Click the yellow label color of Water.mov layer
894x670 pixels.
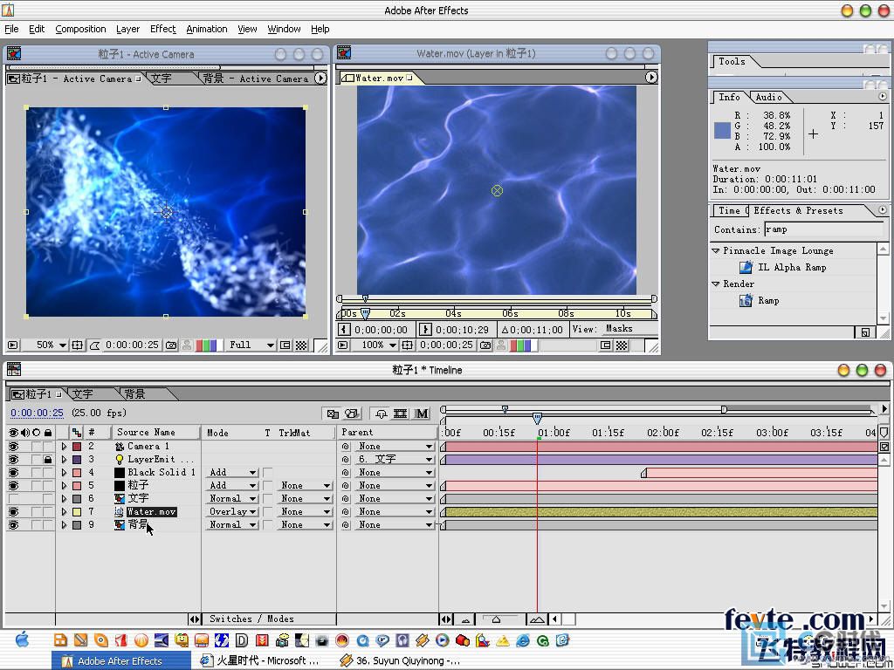click(77, 511)
